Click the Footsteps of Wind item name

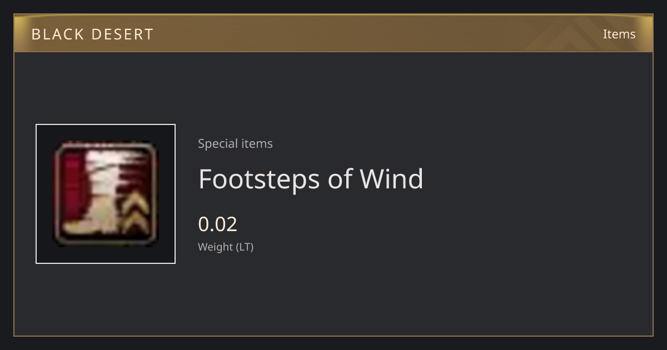[x=311, y=179]
